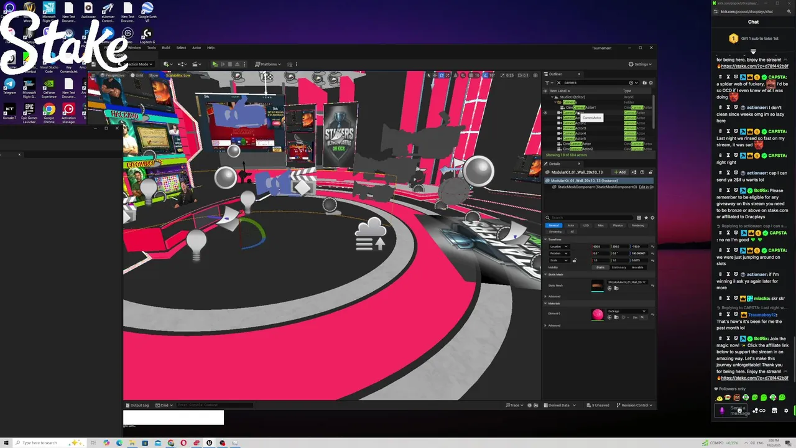
Task: Click the Location X value field
Action: [600, 246]
